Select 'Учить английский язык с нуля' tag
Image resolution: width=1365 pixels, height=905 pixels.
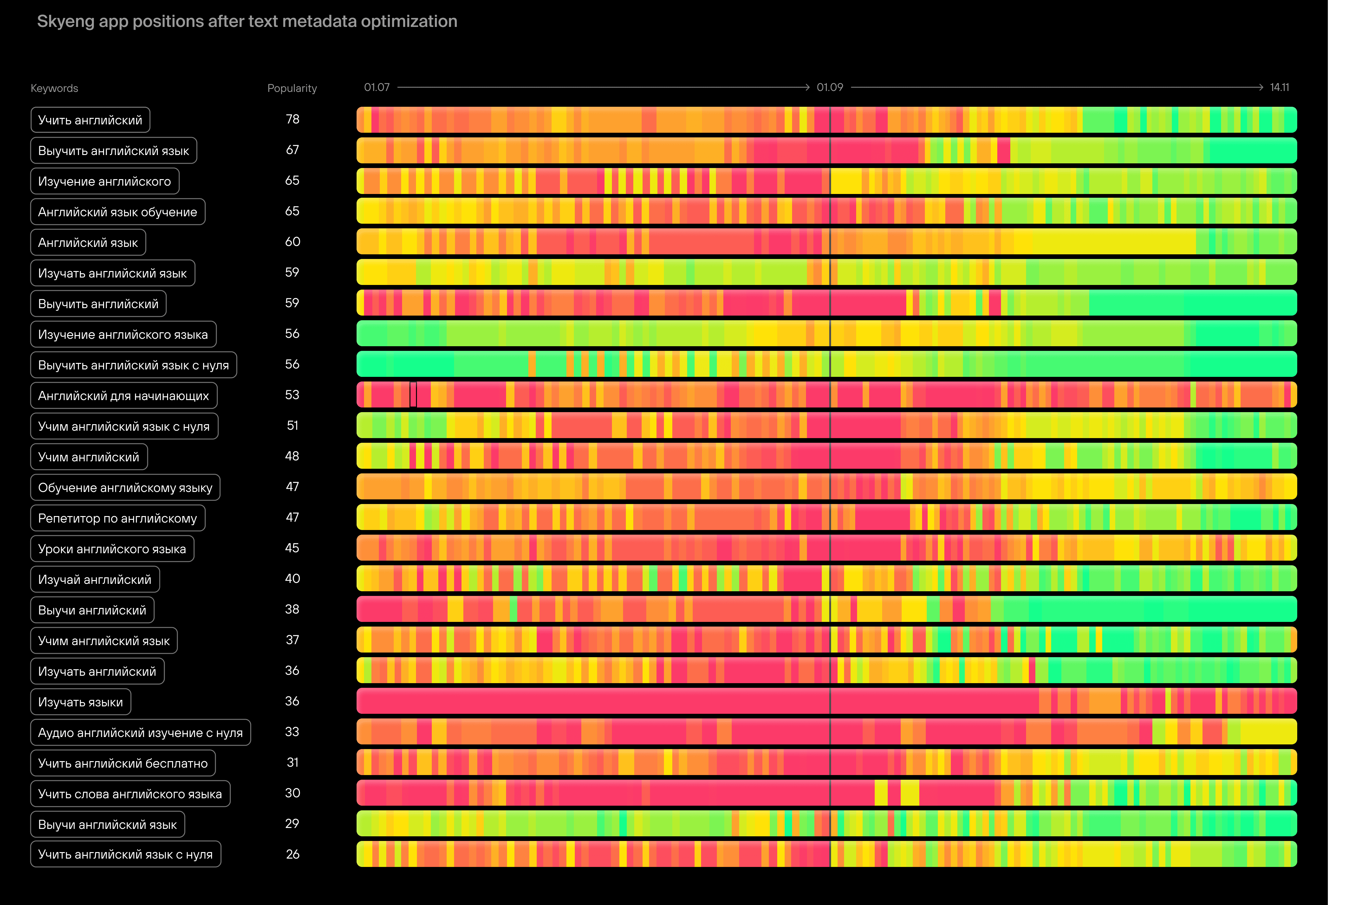click(125, 854)
